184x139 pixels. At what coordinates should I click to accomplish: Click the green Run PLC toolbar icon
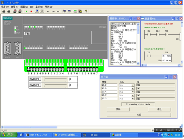26,11
